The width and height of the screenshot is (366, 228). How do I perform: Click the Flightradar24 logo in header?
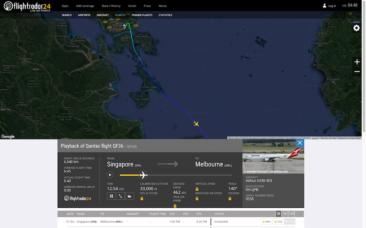pyautogui.click(x=27, y=6)
